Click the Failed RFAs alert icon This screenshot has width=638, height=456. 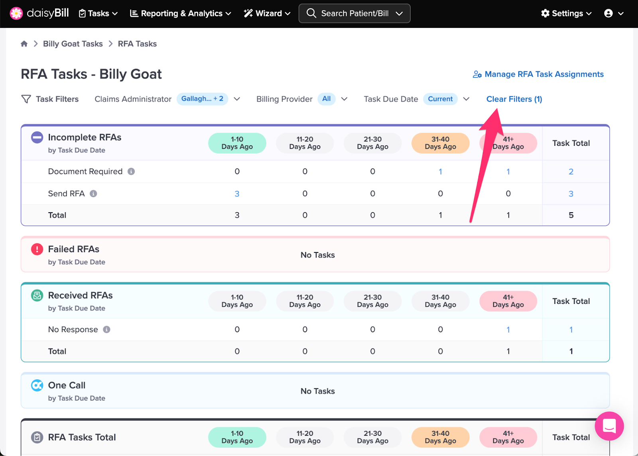37,249
